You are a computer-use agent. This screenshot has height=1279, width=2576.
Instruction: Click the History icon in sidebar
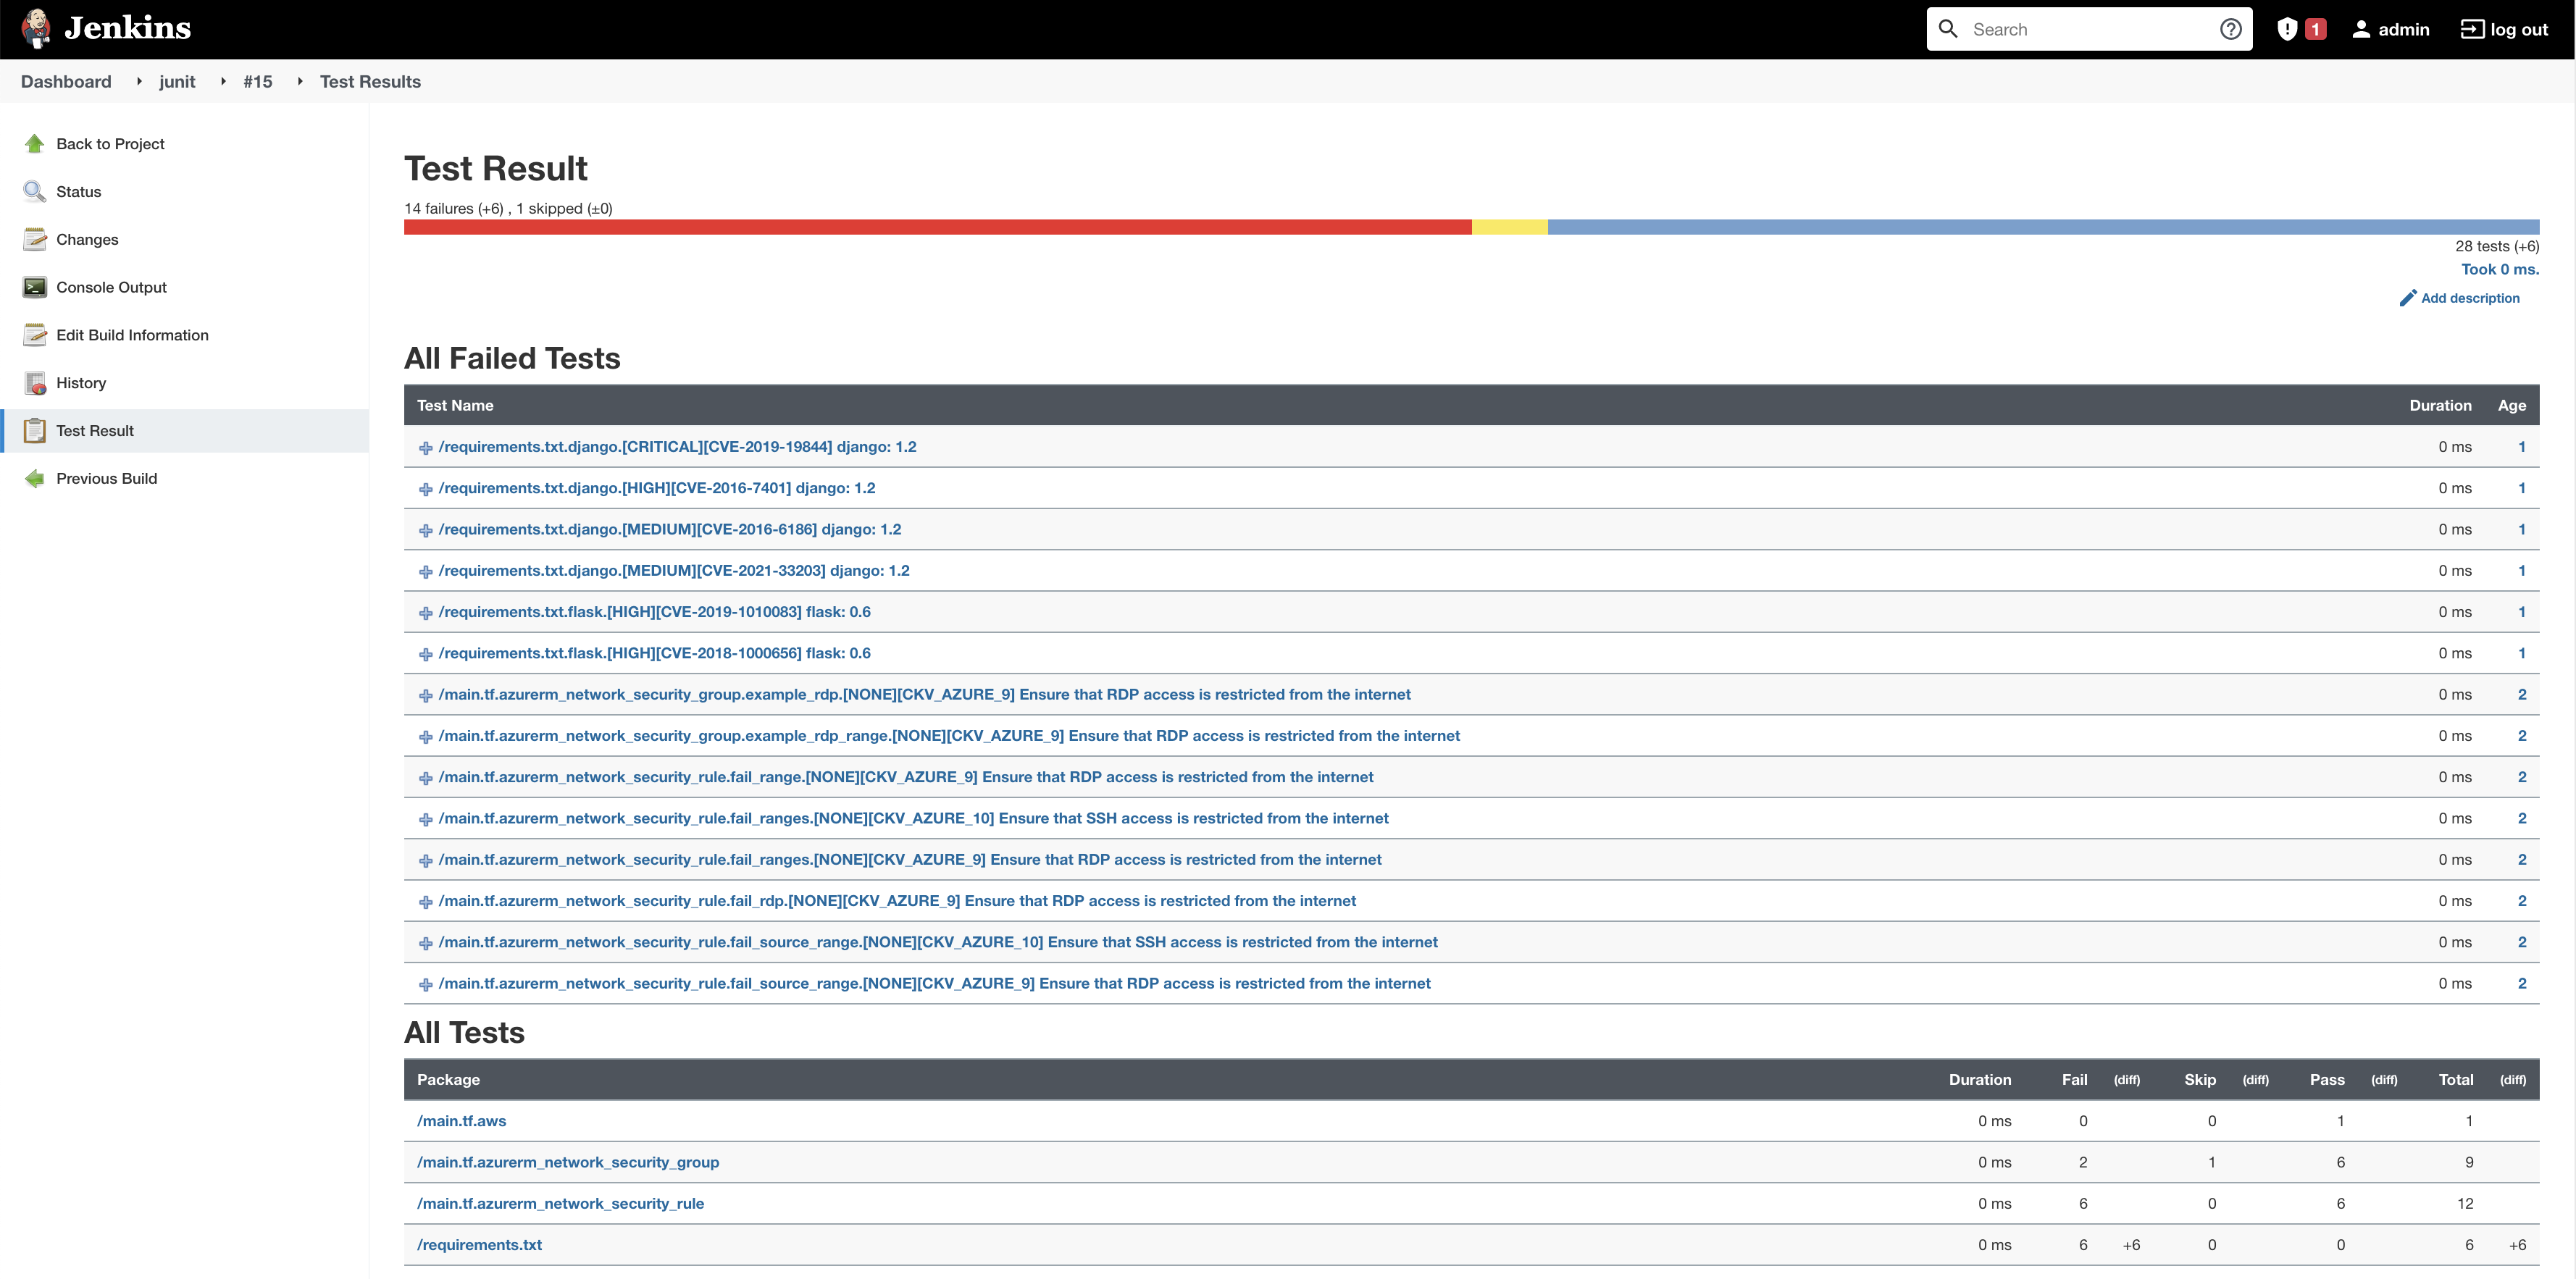[x=35, y=383]
